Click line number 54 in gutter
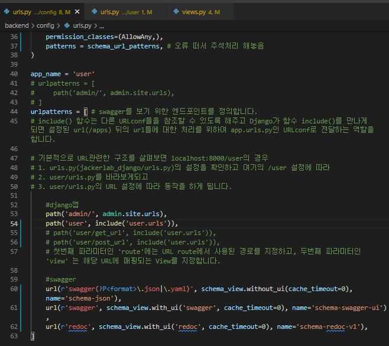Image resolution: width=389 pixels, height=346 pixels. (x=14, y=224)
